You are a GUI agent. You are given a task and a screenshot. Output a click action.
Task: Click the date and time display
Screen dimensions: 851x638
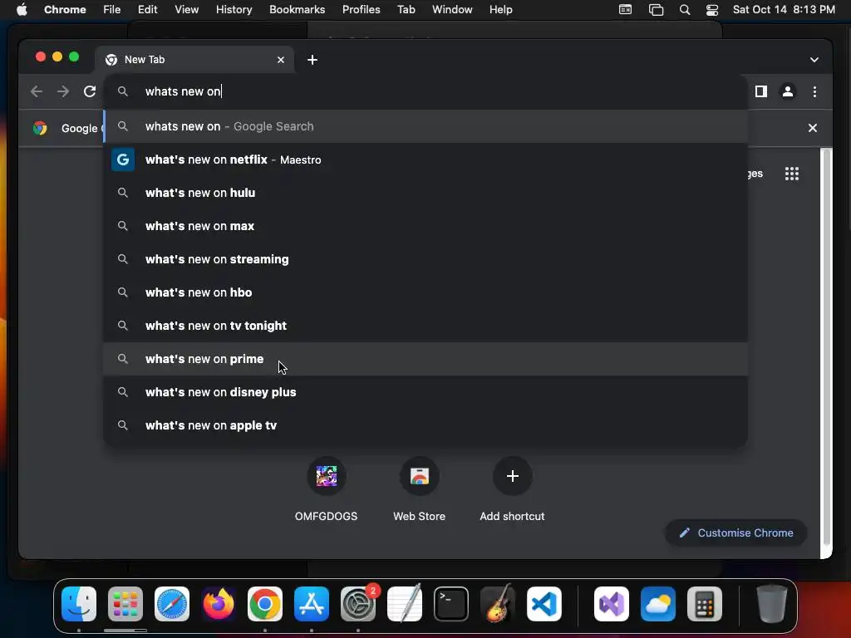pyautogui.click(x=784, y=9)
